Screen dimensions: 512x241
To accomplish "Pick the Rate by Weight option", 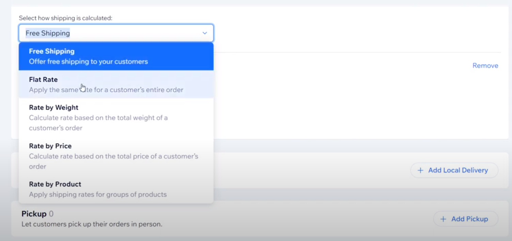I will pyautogui.click(x=53, y=108).
